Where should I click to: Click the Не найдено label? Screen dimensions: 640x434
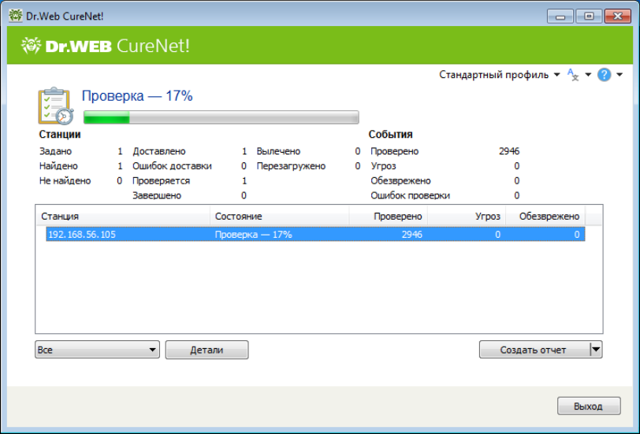tap(65, 180)
